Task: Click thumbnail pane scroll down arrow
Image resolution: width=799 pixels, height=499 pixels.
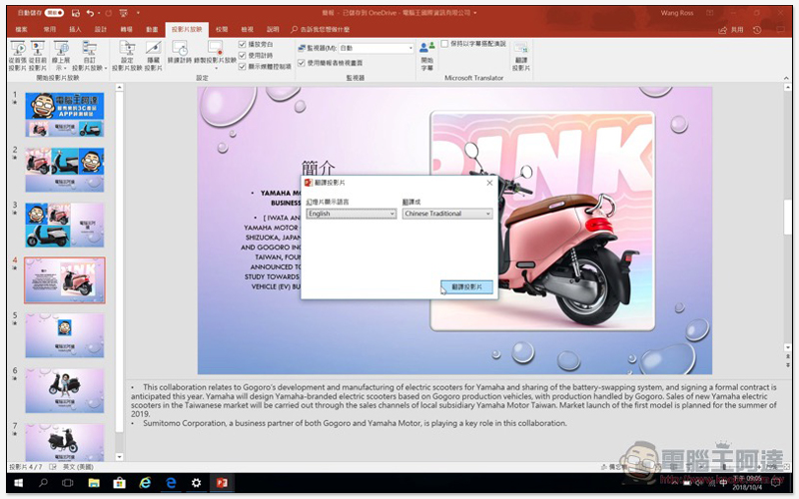Action: 119,457
